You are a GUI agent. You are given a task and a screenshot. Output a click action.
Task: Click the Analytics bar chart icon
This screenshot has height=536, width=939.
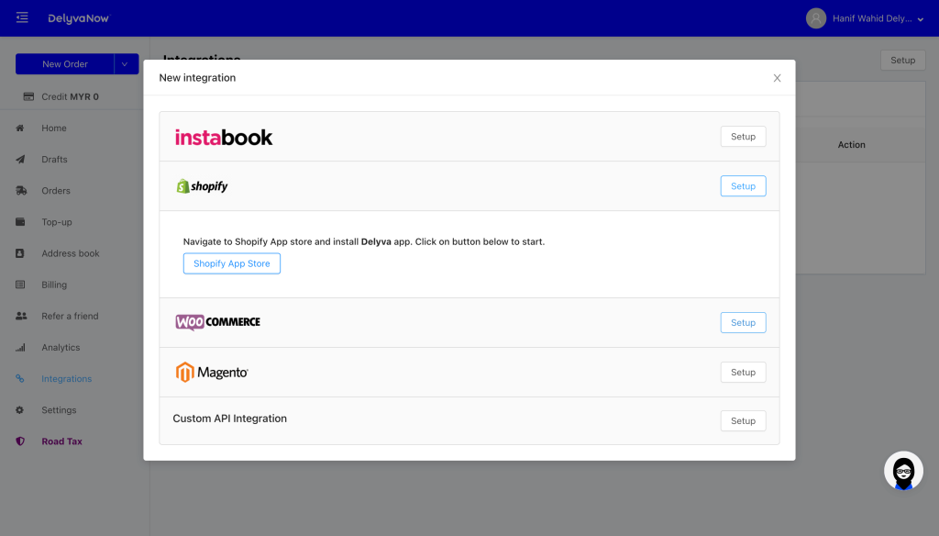coord(20,347)
